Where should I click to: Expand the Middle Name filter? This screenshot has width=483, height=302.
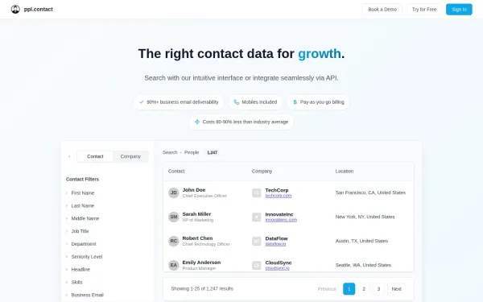82,218
